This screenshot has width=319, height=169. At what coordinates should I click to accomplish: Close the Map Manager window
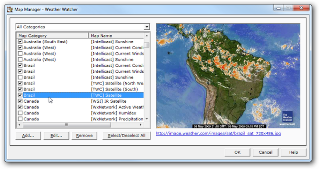pos(301,8)
